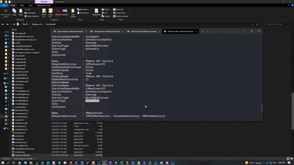Collapse the Explorer ribbon chevron

(x=289, y=5)
